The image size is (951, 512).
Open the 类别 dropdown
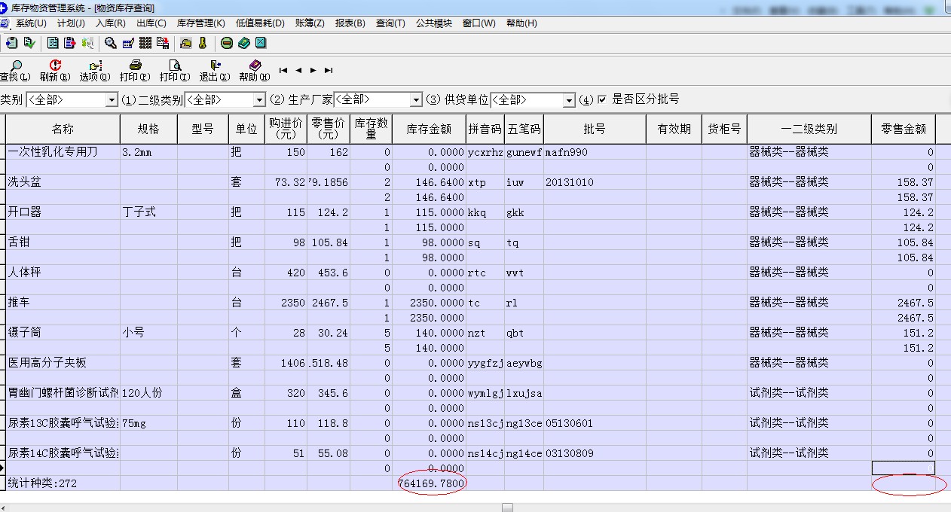pyautogui.click(x=112, y=100)
